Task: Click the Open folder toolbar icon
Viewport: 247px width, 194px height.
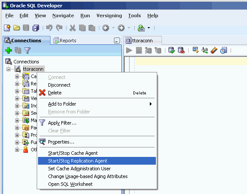Action: pyautogui.click(x=16, y=28)
